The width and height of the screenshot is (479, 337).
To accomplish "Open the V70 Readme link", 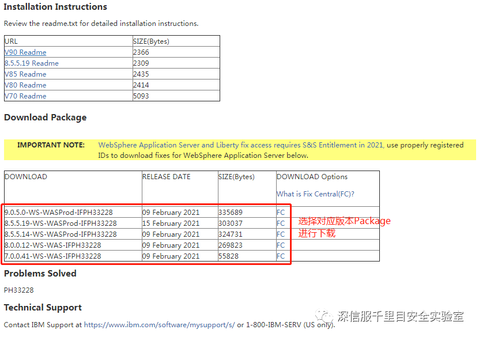I will tap(25, 96).
